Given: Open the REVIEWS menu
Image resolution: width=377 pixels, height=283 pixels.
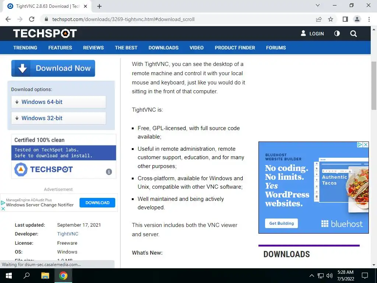Looking at the screenshot, I should pos(94,48).
